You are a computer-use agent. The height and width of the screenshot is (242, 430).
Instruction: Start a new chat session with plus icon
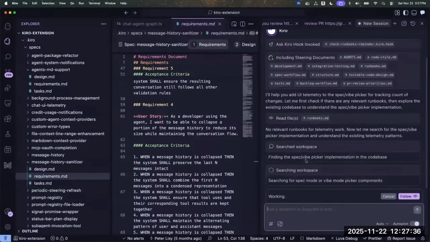tap(395, 24)
